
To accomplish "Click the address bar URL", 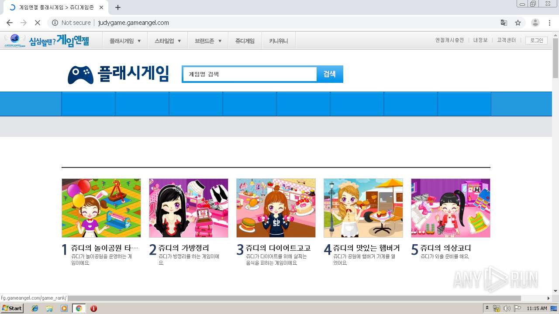I will coord(133,23).
